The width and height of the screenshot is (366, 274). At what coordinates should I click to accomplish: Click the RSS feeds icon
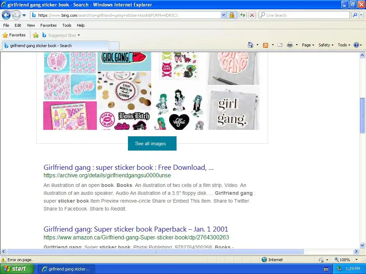click(x=266, y=45)
